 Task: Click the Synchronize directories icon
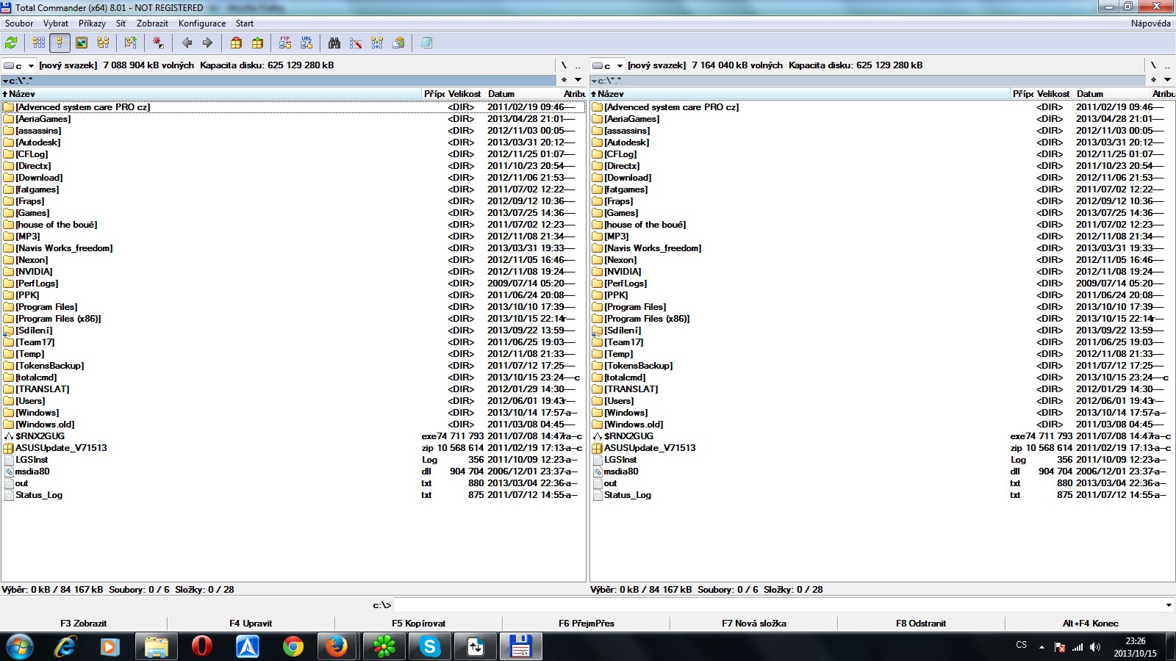coord(377,43)
